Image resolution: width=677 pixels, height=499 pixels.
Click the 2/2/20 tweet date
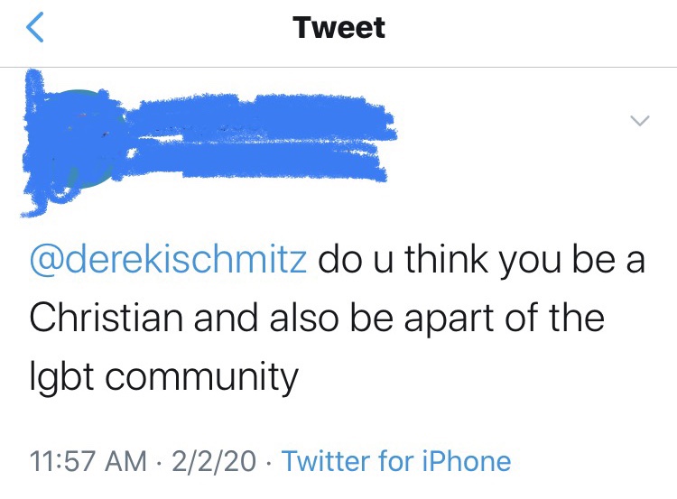coord(214,461)
